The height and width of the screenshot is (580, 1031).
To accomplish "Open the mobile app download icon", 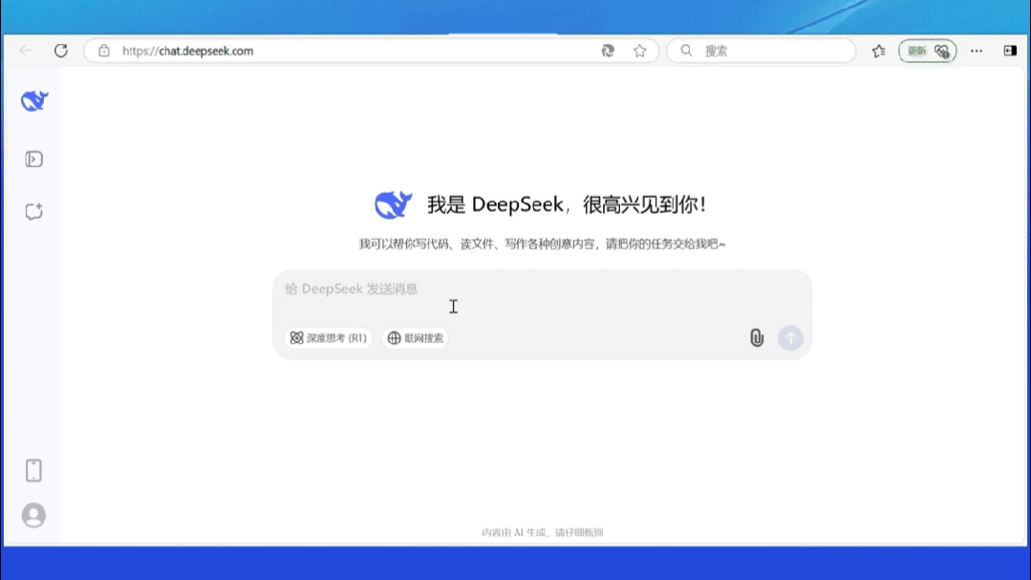I will [33, 470].
